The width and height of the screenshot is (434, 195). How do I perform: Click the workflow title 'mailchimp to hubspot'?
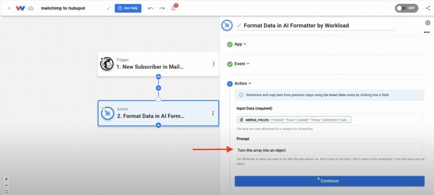(63, 8)
